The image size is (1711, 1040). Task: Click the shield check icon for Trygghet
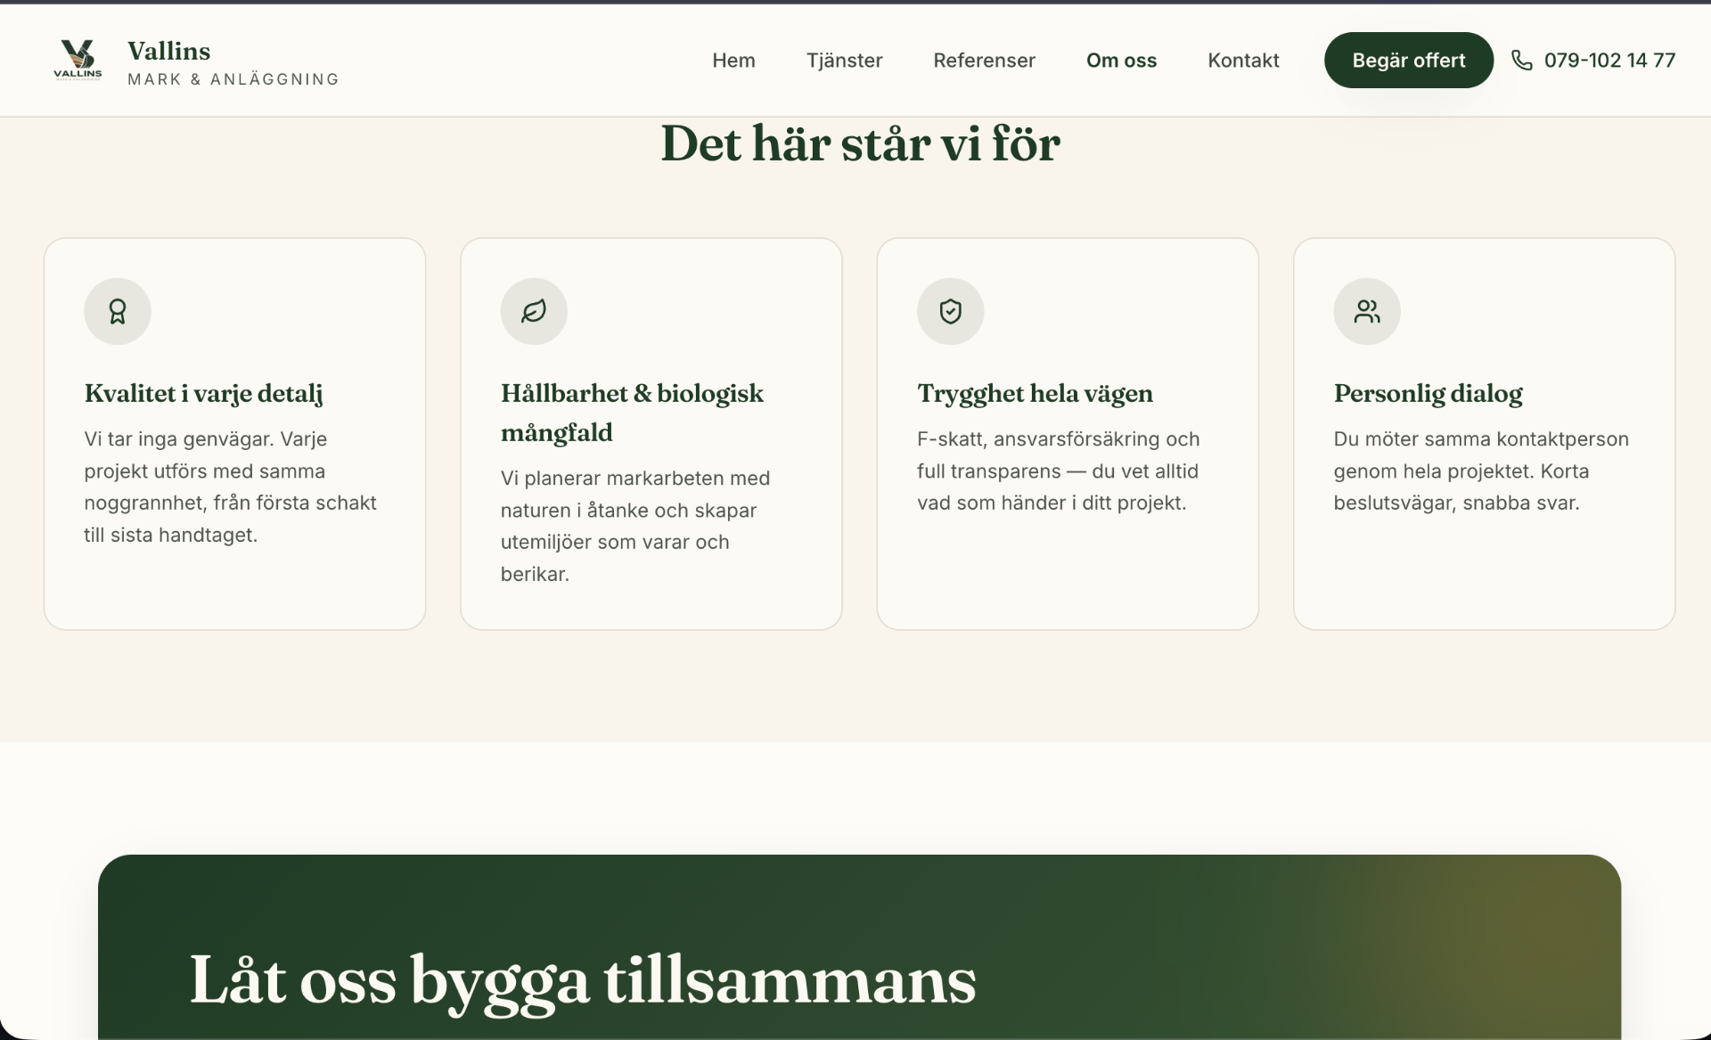pyautogui.click(x=951, y=311)
